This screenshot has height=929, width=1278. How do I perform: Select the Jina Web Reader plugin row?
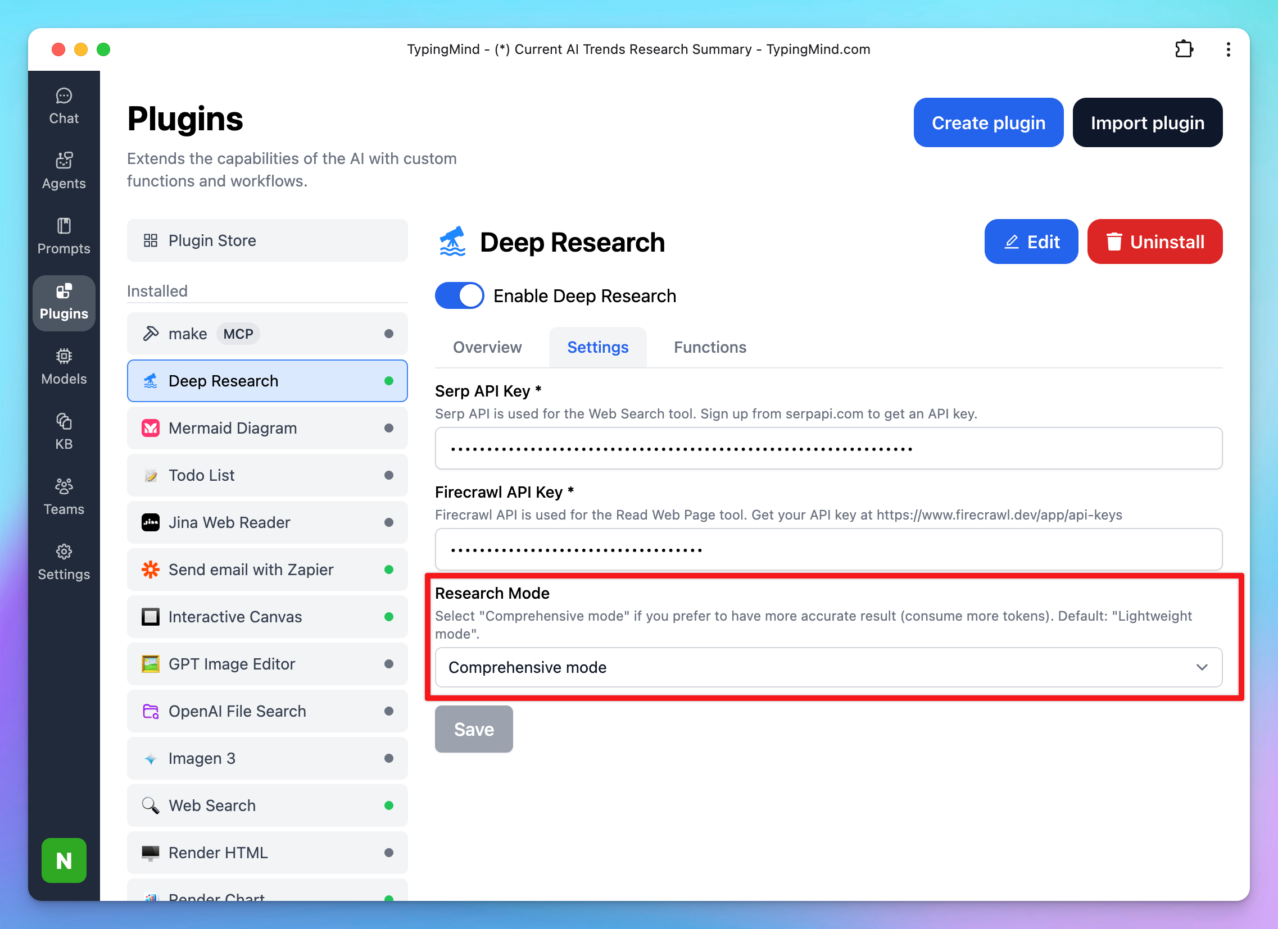[267, 522]
